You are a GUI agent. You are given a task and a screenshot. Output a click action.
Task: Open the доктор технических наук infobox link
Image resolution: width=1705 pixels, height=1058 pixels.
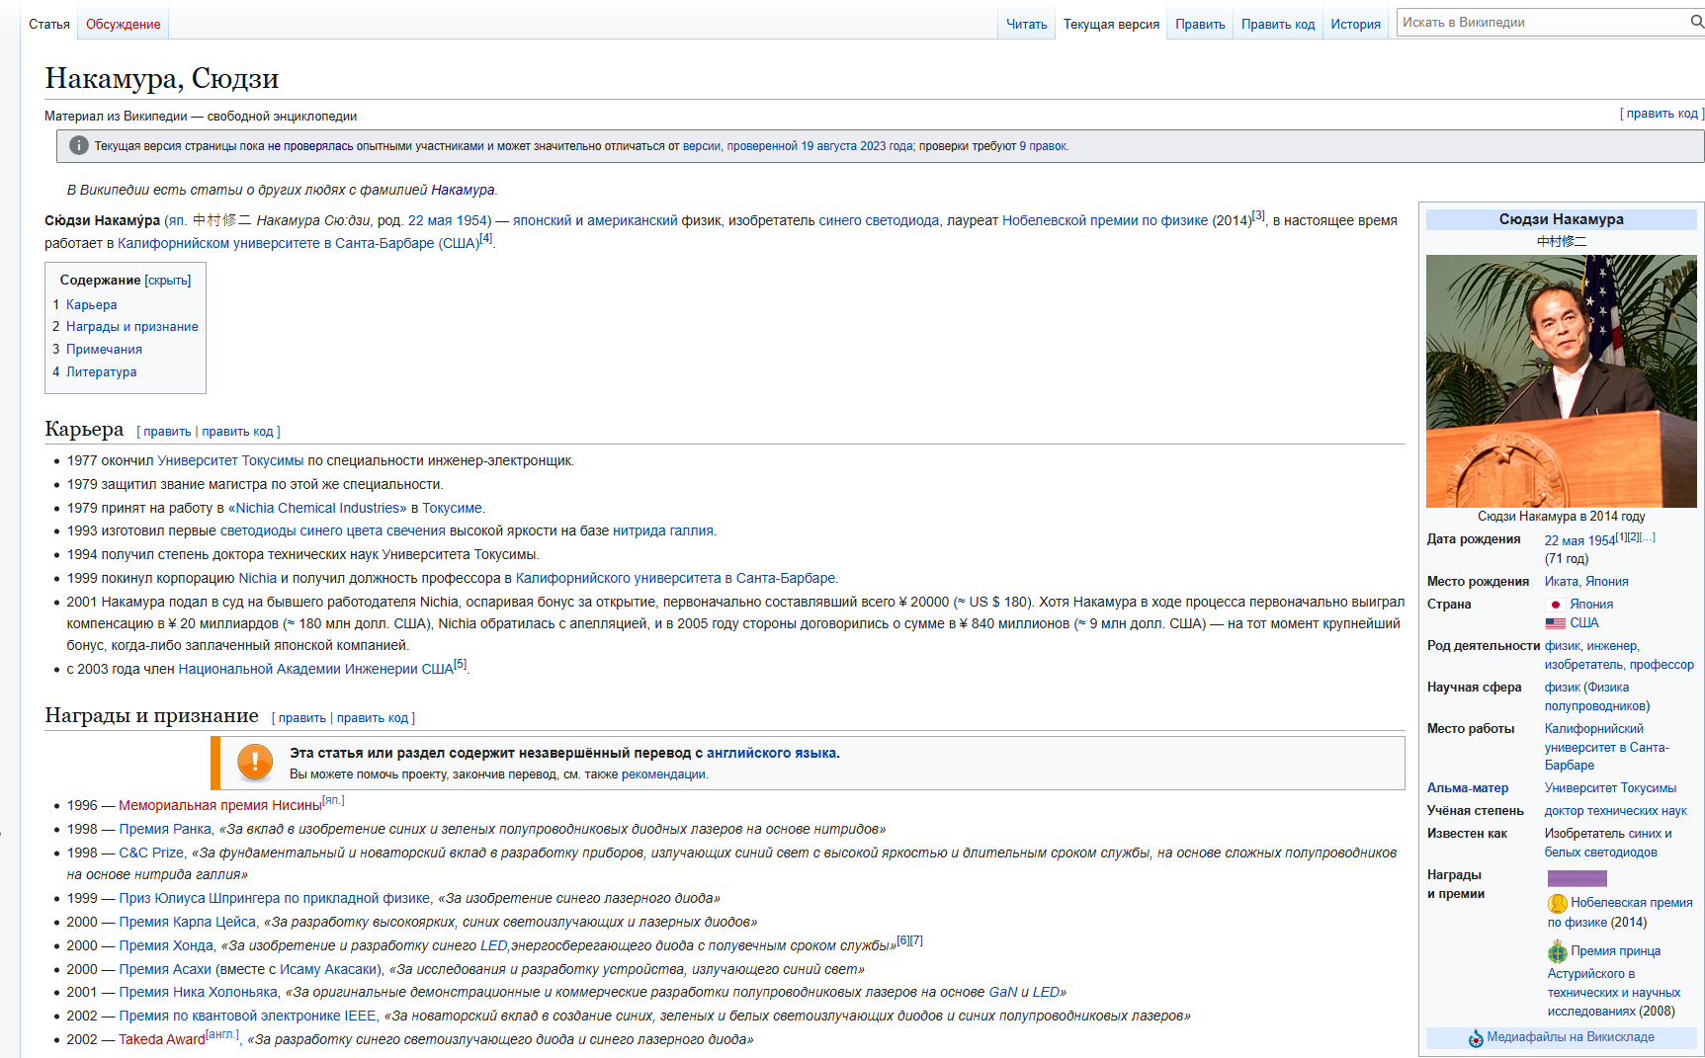point(1616,811)
